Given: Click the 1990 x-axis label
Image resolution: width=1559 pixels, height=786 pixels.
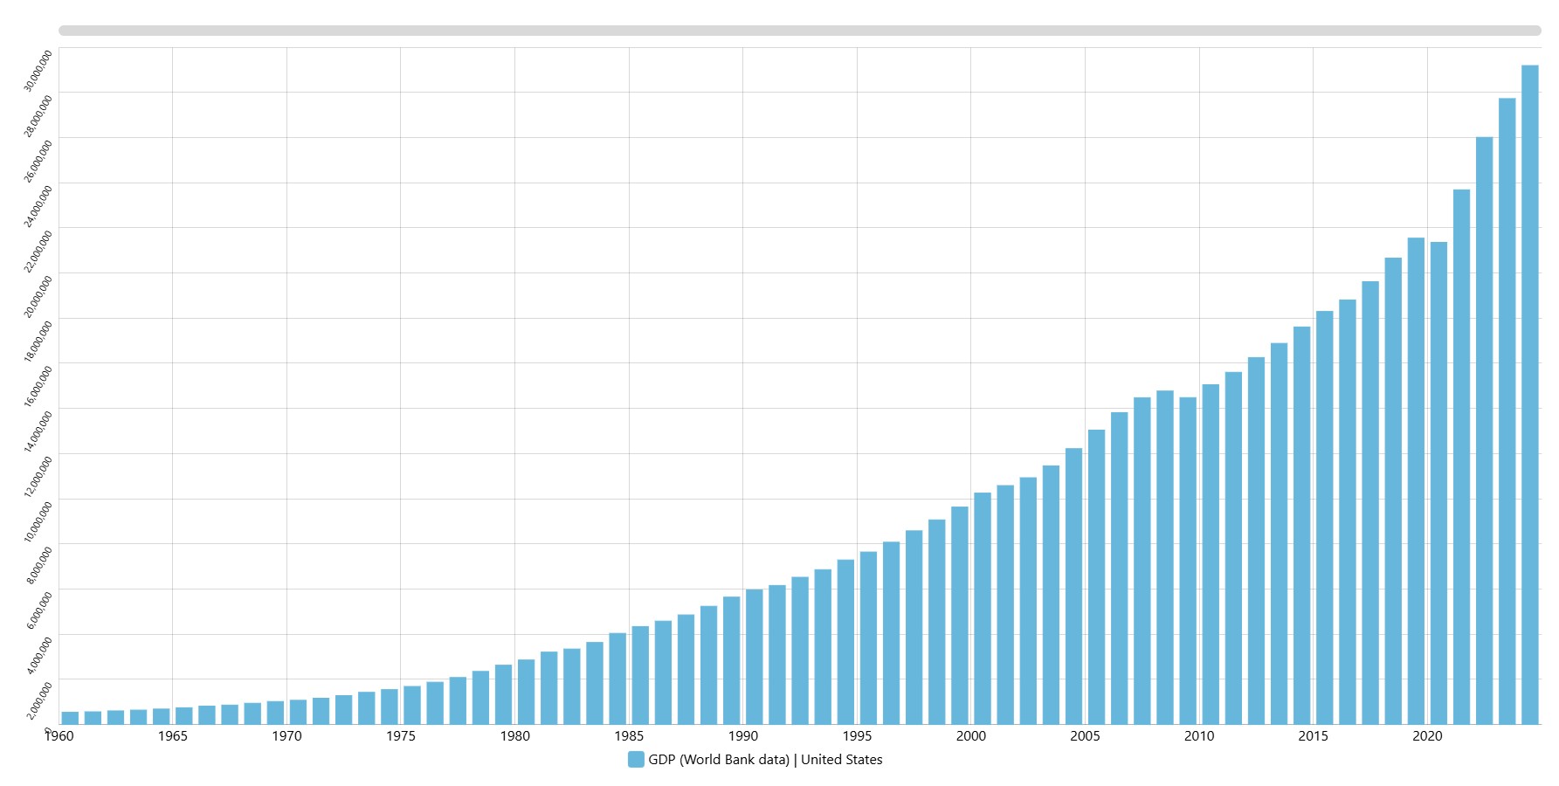Looking at the screenshot, I should (743, 736).
